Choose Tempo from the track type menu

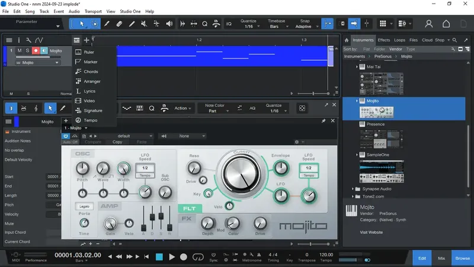coord(91,120)
